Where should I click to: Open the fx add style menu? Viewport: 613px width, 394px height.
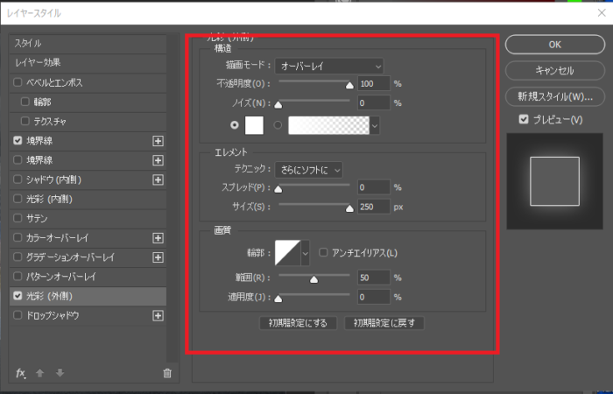20,373
